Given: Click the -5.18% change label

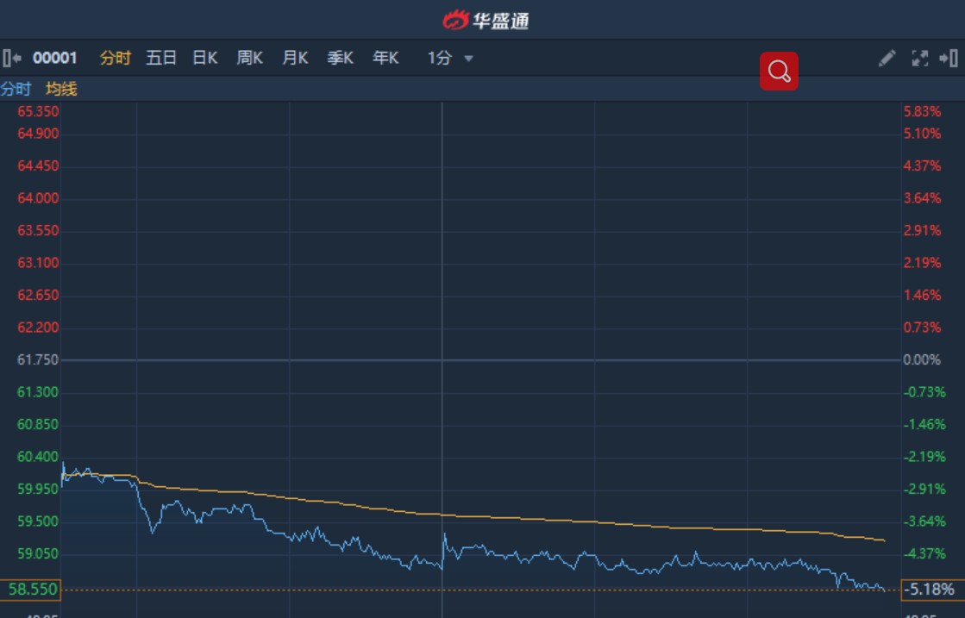Looking at the screenshot, I should pyautogui.click(x=931, y=590).
